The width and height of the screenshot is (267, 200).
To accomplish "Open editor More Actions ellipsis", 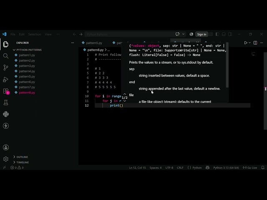I will pyautogui.click(x=262, y=42).
